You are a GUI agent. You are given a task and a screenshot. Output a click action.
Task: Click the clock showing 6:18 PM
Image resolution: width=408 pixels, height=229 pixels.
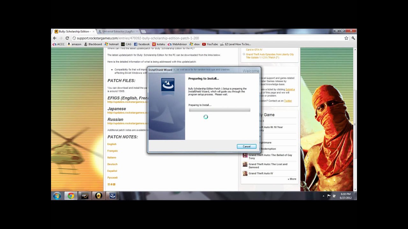(x=345, y=196)
